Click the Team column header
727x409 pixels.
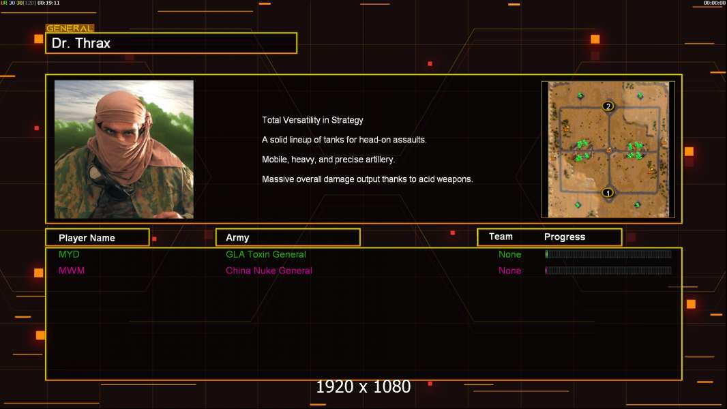[x=501, y=237]
